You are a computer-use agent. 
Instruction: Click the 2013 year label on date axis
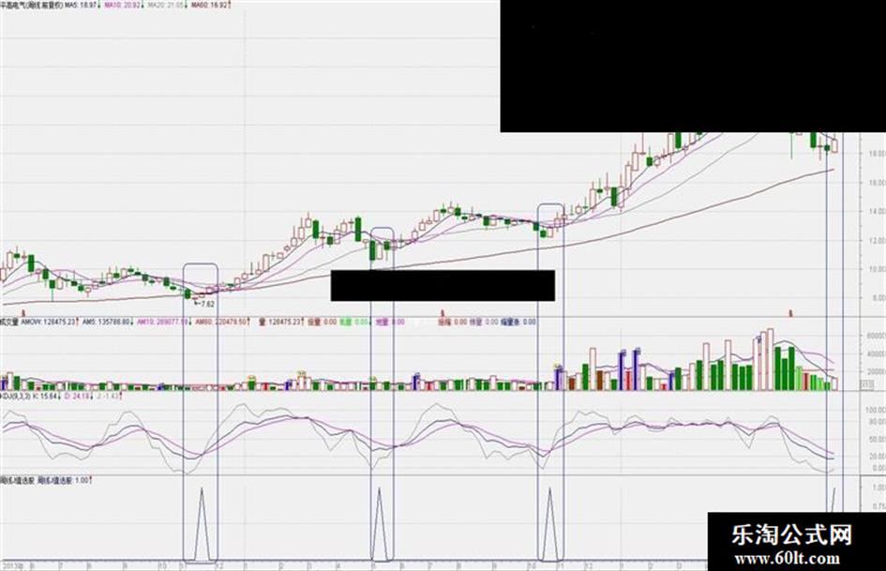(x=11, y=566)
